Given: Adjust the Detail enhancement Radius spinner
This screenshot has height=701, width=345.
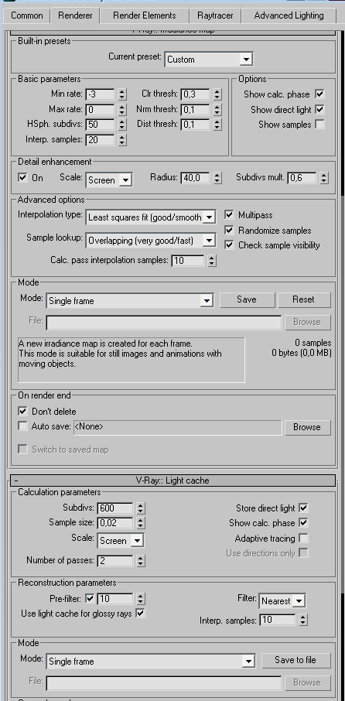Looking at the screenshot, I should tap(217, 178).
